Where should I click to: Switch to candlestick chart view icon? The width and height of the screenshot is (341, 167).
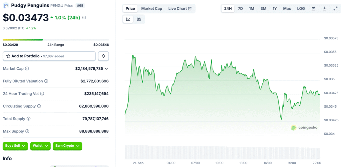139,19
